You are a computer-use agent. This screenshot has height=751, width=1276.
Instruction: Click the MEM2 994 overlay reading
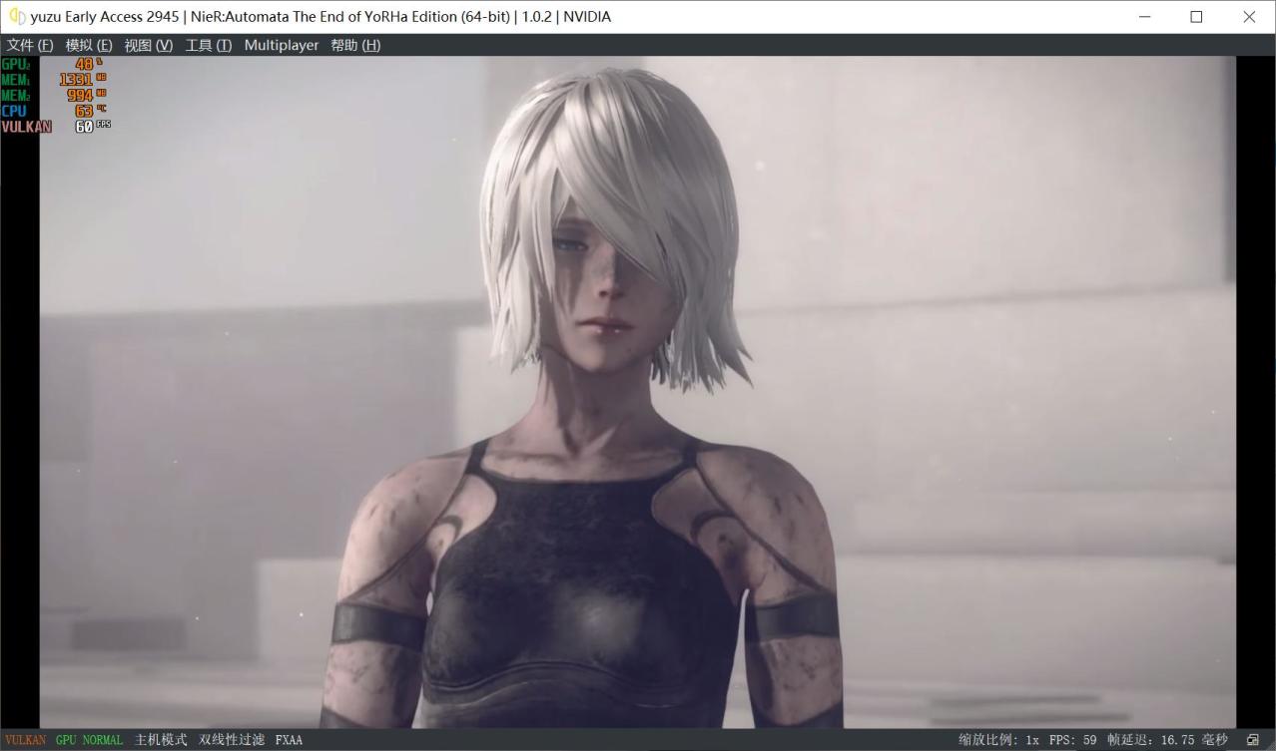coord(54,95)
